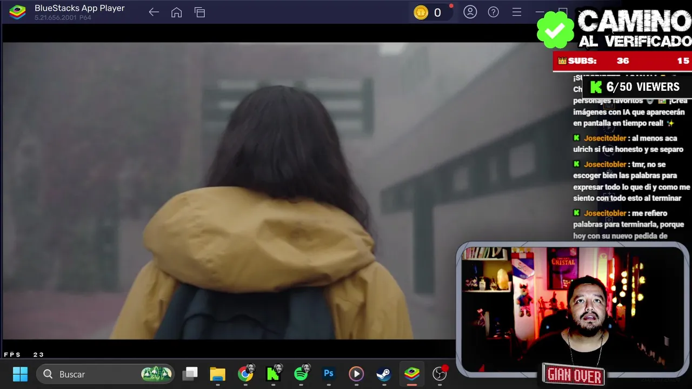This screenshot has width=692, height=389.
Task: Click the FPS 23 counter
Action: [24, 354]
